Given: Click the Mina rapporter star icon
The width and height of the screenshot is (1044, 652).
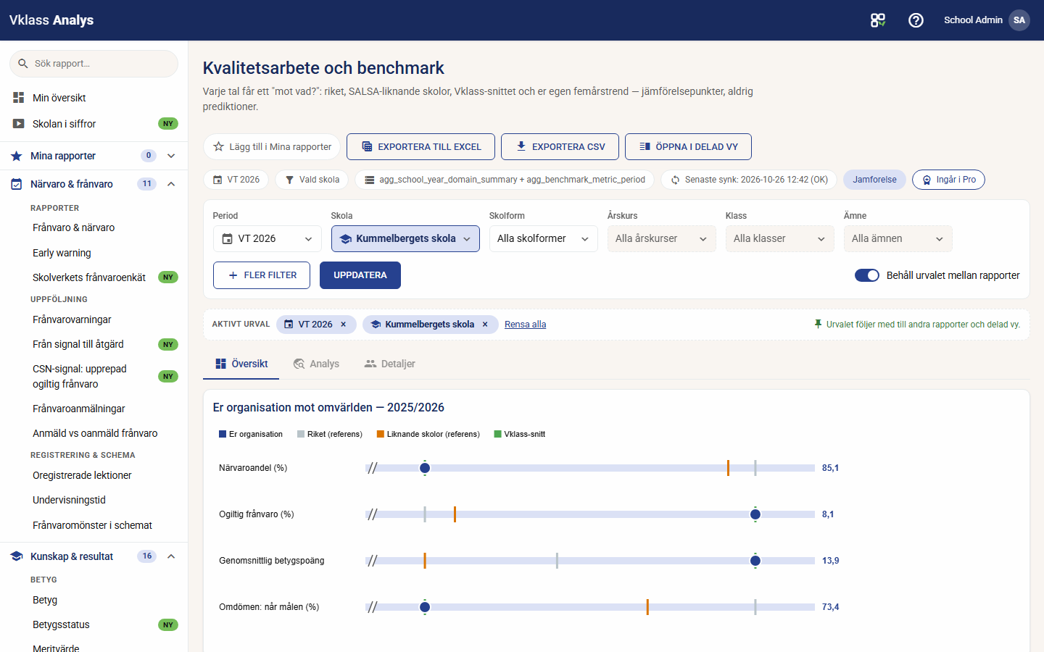Looking at the screenshot, I should point(17,156).
